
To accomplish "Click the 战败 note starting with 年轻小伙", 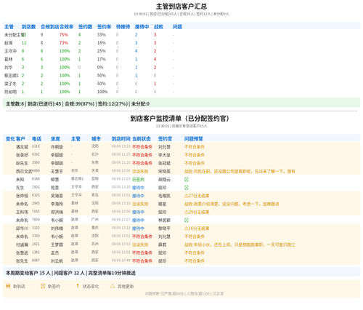I will (240, 245).
